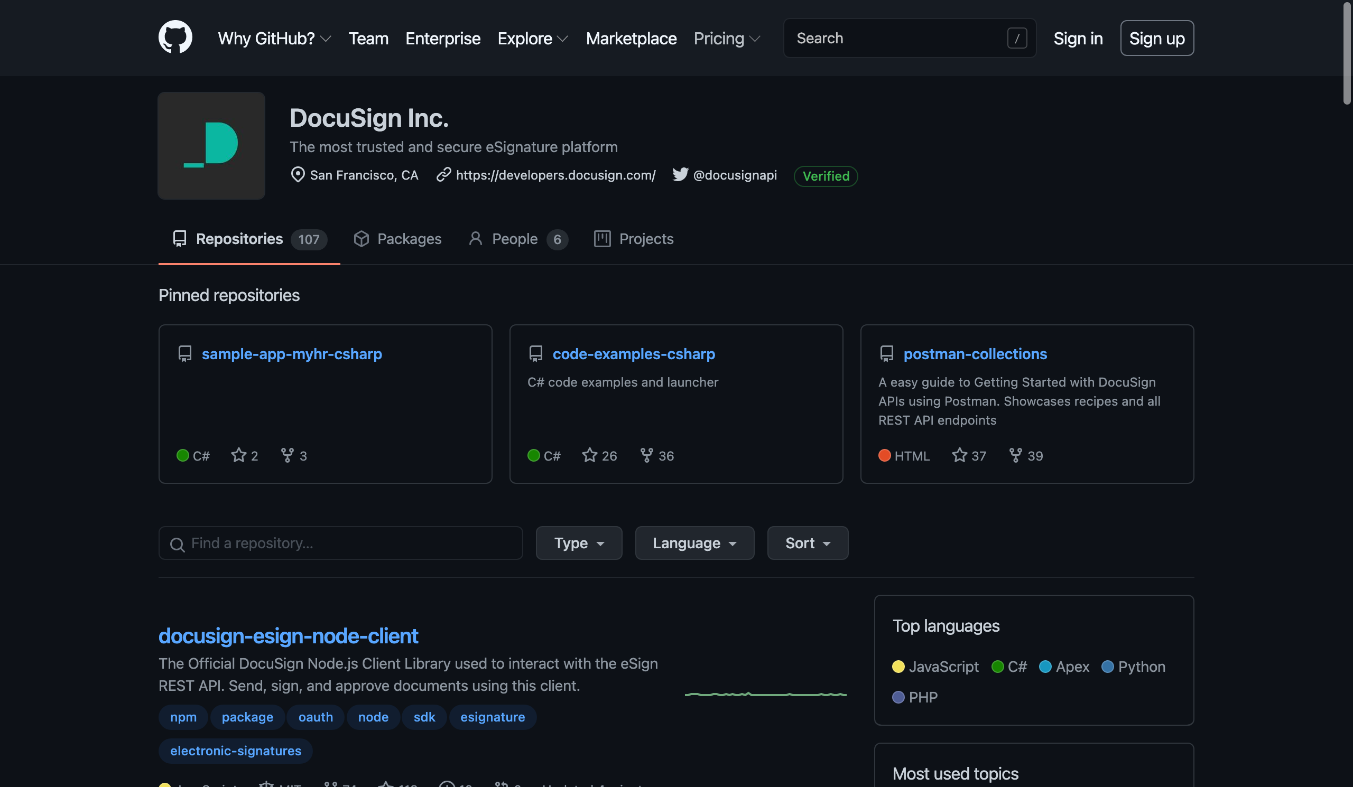This screenshot has height=787, width=1353.
Task: Click star icon on postman-collections card
Action: tap(959, 455)
